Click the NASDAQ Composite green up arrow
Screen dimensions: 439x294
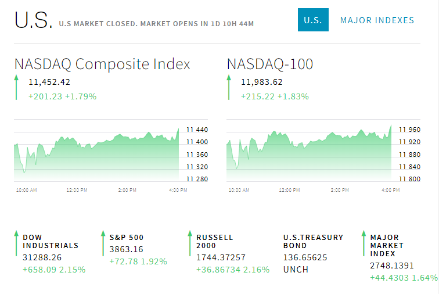click(x=17, y=88)
